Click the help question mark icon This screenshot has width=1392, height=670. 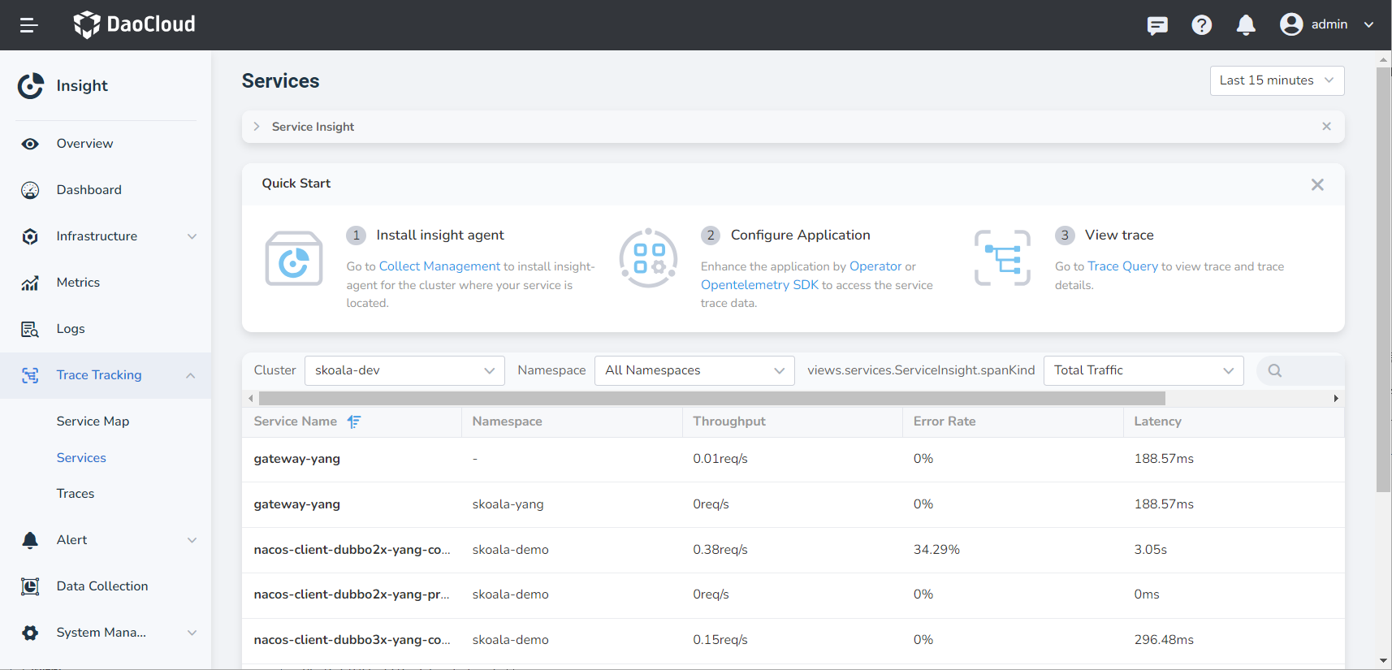(1201, 25)
